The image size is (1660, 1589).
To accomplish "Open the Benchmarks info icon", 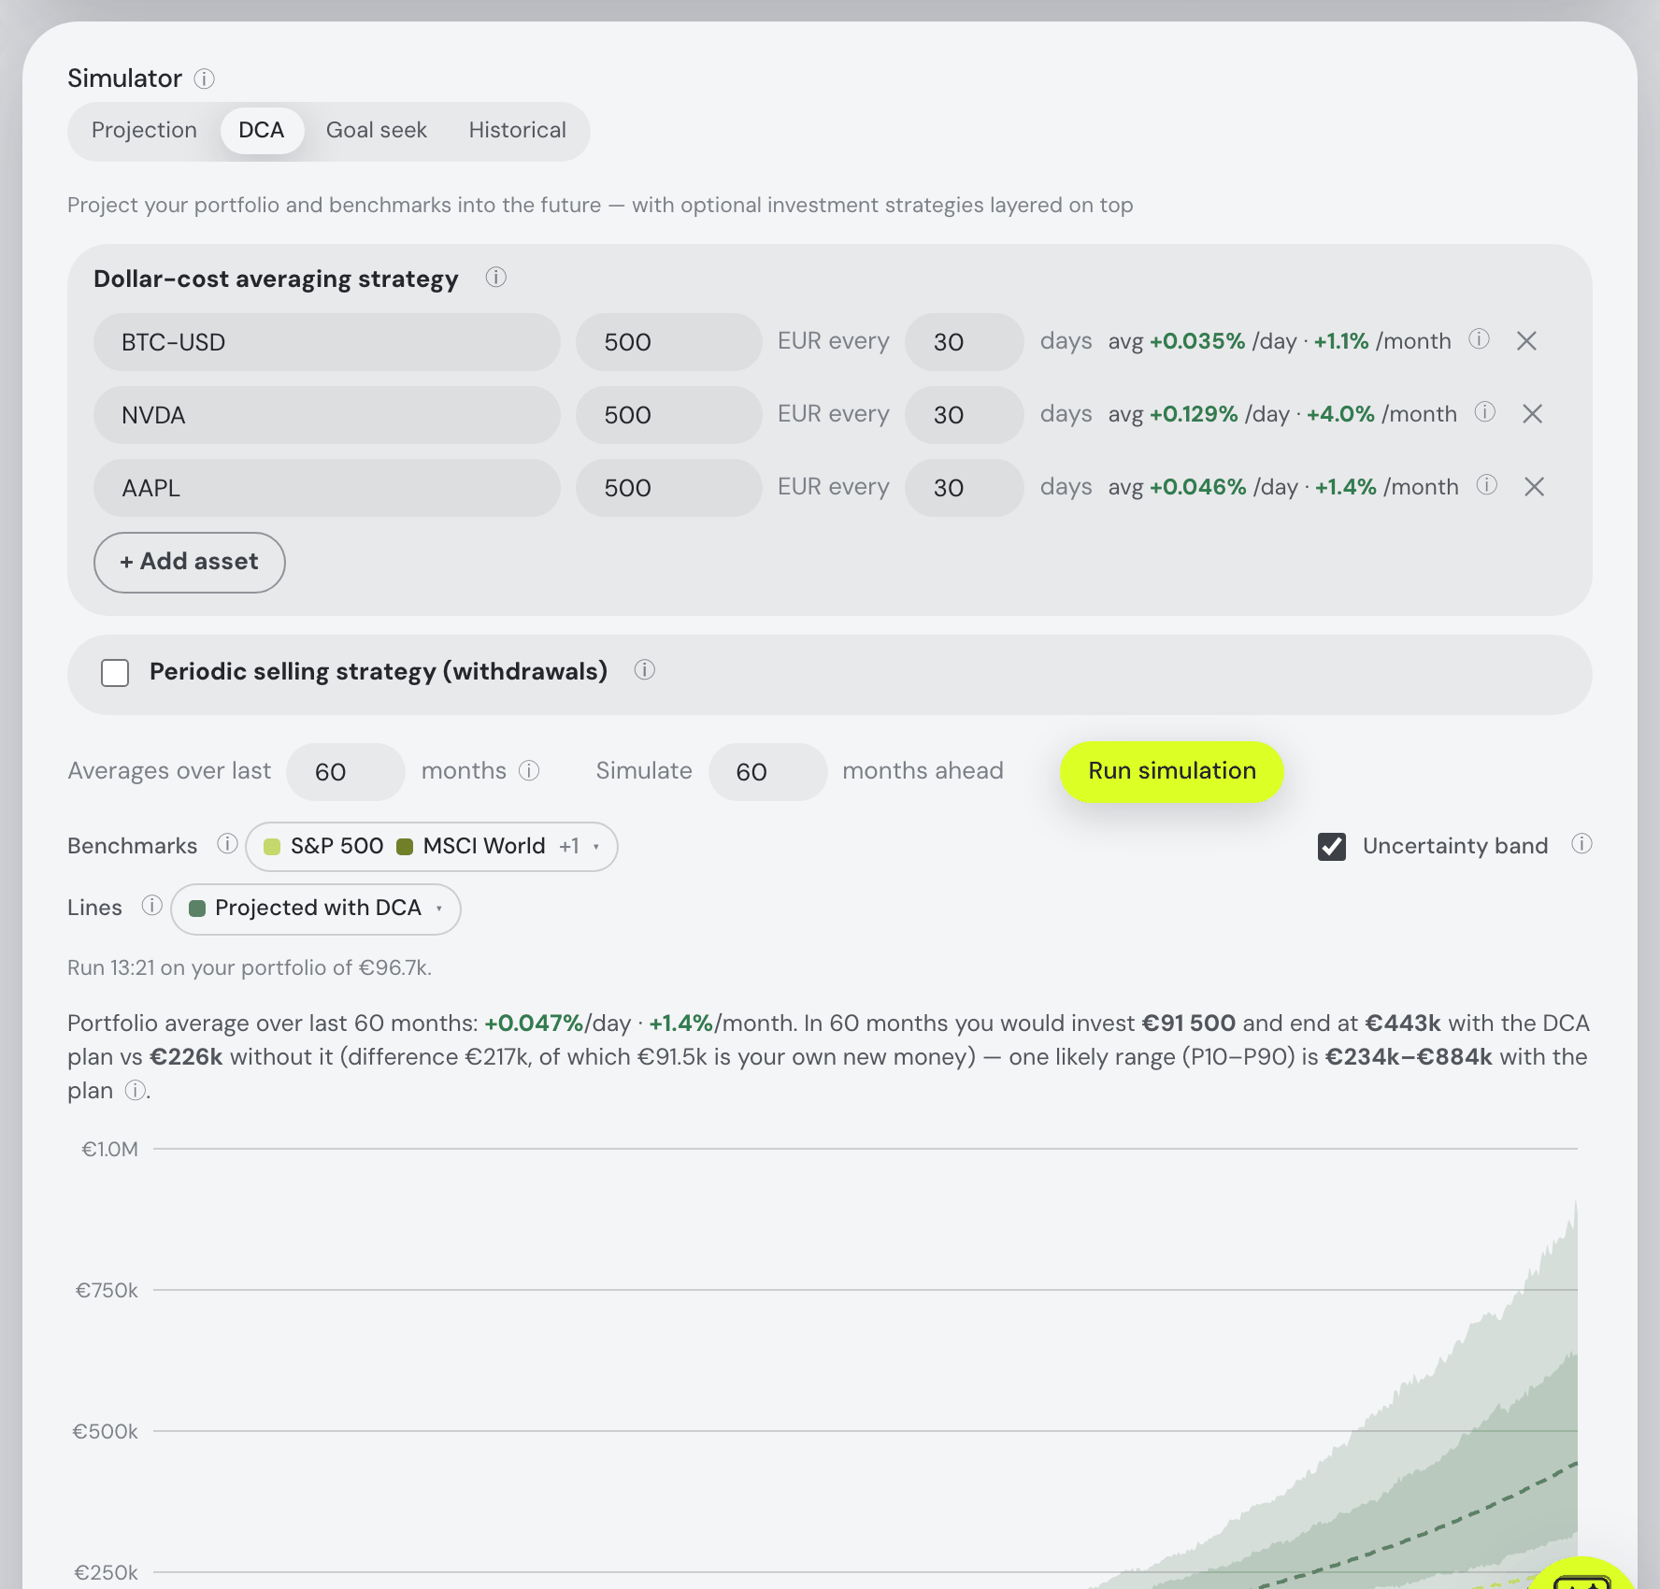I will (227, 844).
